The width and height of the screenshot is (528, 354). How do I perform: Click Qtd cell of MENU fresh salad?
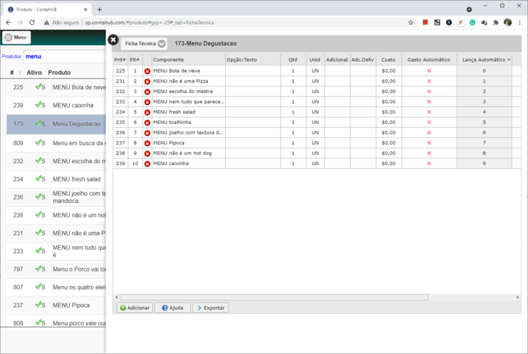point(293,112)
